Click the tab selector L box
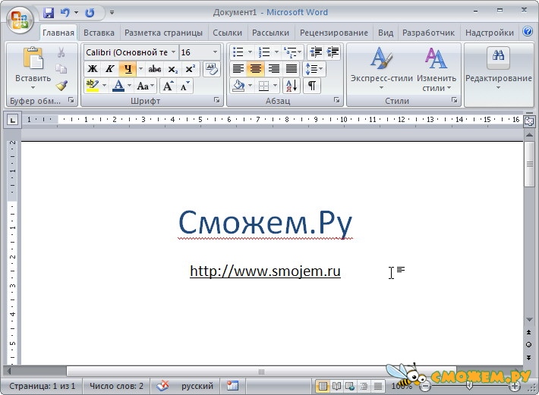539x395 pixels. [13, 120]
